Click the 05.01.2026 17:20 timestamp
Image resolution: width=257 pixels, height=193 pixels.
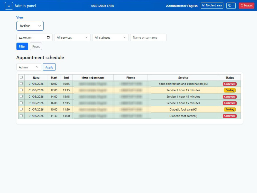(103, 6)
